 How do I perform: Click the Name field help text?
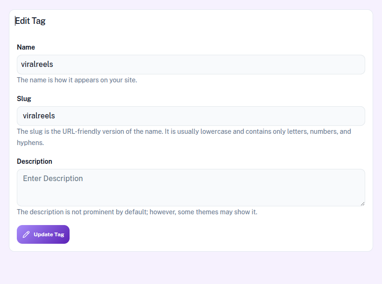click(77, 80)
